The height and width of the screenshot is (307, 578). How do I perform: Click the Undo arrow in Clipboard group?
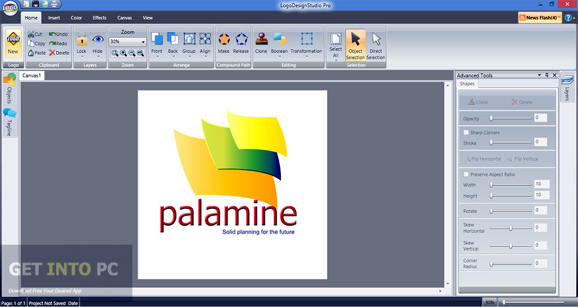tap(52, 34)
